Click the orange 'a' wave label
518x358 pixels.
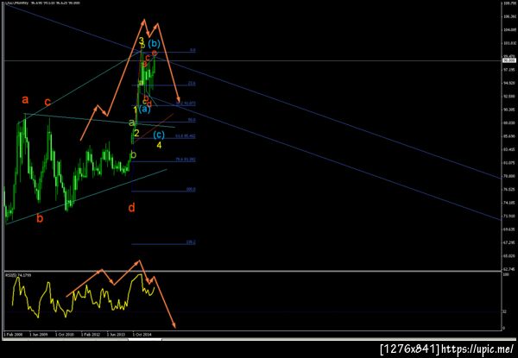pos(25,100)
